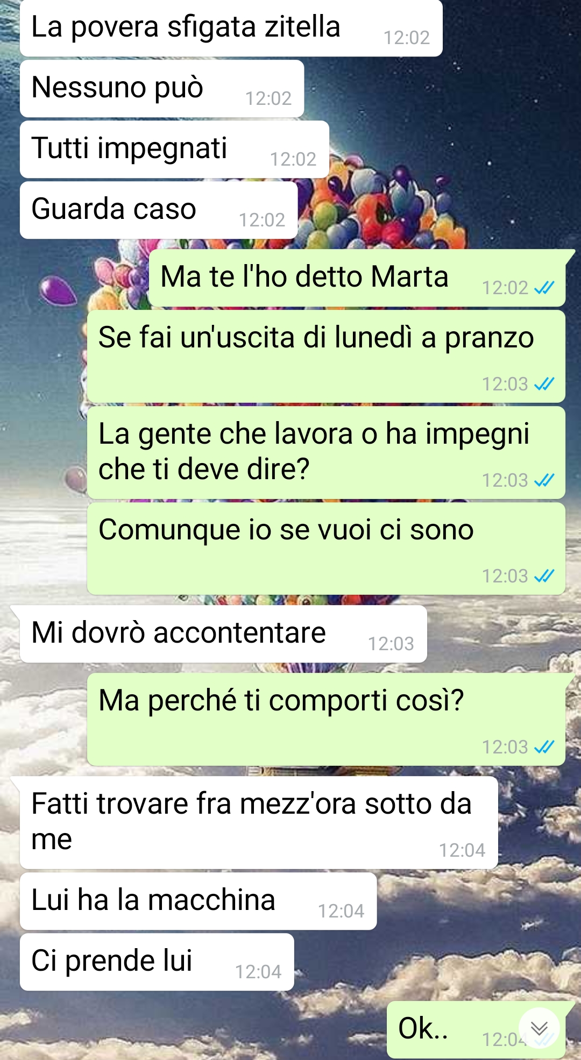The height and width of the screenshot is (1060, 581).
Task: Tap double check on 'La gente che lavora' message
Action: coord(544,480)
